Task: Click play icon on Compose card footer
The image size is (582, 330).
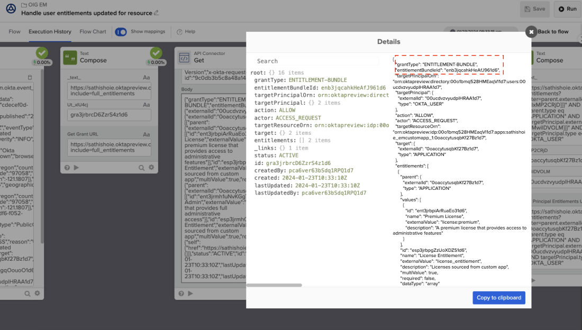Action: click(x=77, y=168)
